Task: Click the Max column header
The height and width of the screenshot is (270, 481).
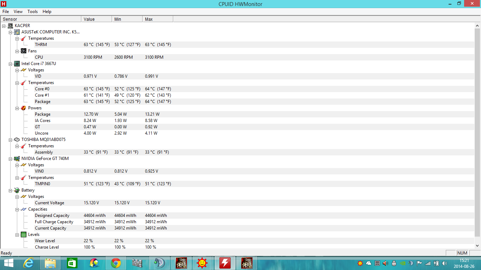Action: (158, 19)
